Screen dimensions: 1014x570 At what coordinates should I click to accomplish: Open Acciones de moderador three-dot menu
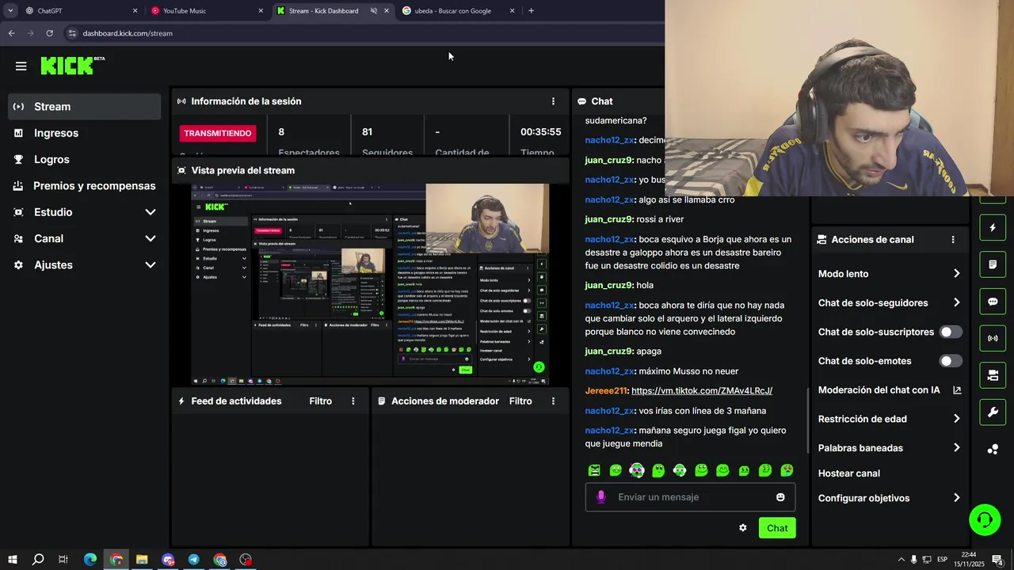pos(553,401)
